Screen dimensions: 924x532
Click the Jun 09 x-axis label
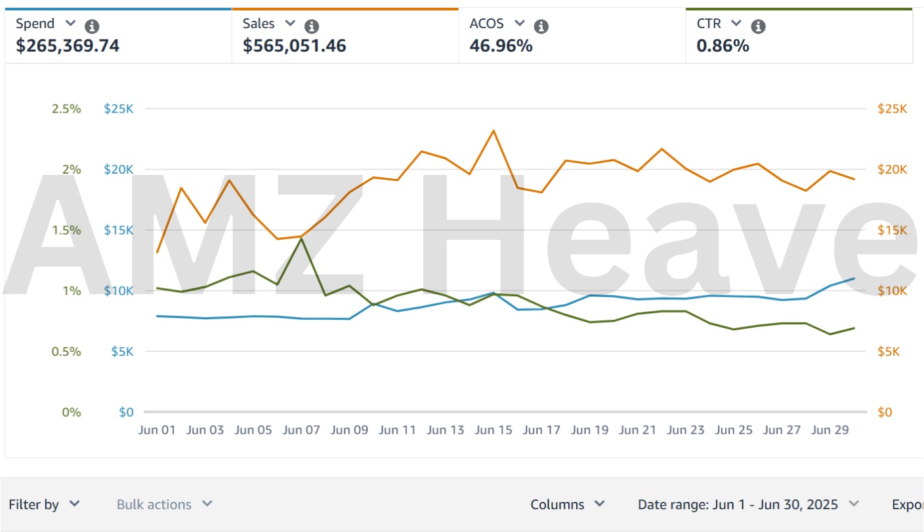coord(349,430)
